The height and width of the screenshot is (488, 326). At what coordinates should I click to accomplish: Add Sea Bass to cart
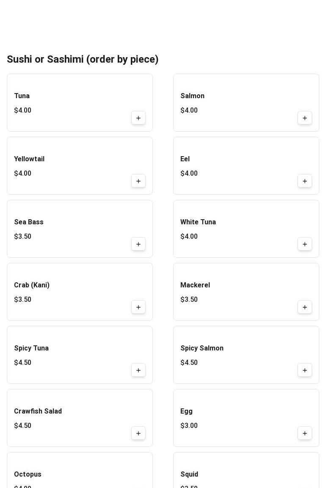tap(138, 244)
